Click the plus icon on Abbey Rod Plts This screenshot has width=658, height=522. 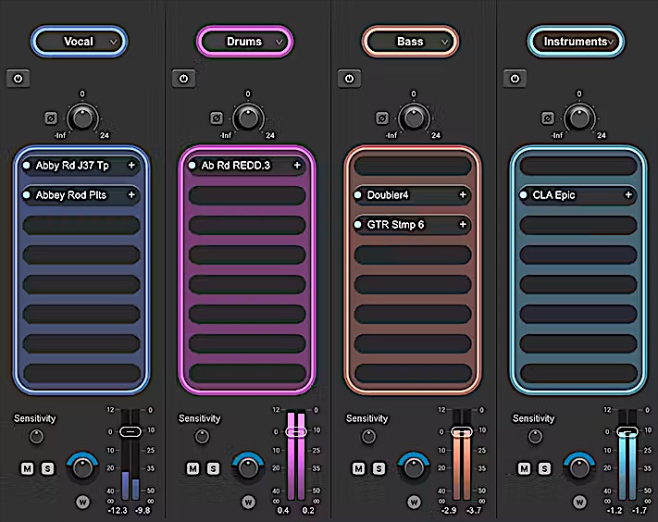click(x=131, y=194)
